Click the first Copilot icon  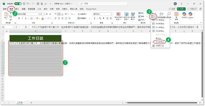[x=184, y=14]
